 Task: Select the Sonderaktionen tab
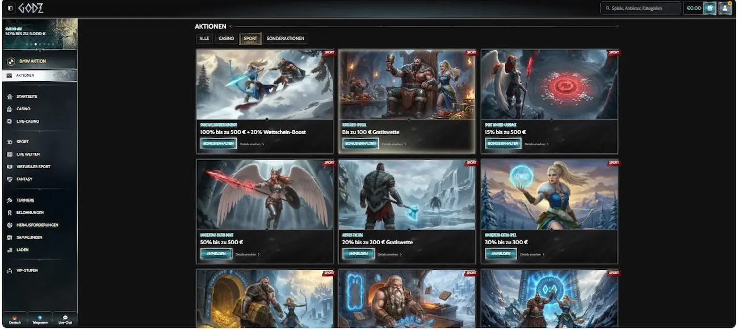point(285,39)
